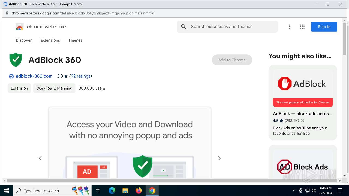
Task: Click the search magnifier icon
Action: (183, 27)
